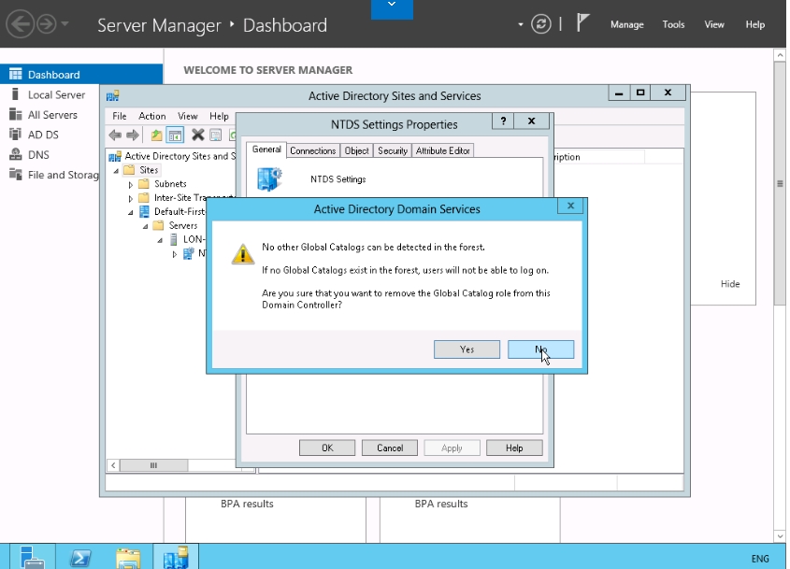790x569 pixels.
Task: Click Yes to remove Global Catalog
Action: pos(467,349)
